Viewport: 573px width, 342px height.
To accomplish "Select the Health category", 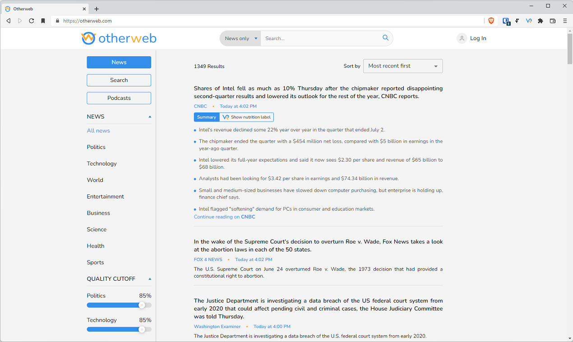I will 96,246.
